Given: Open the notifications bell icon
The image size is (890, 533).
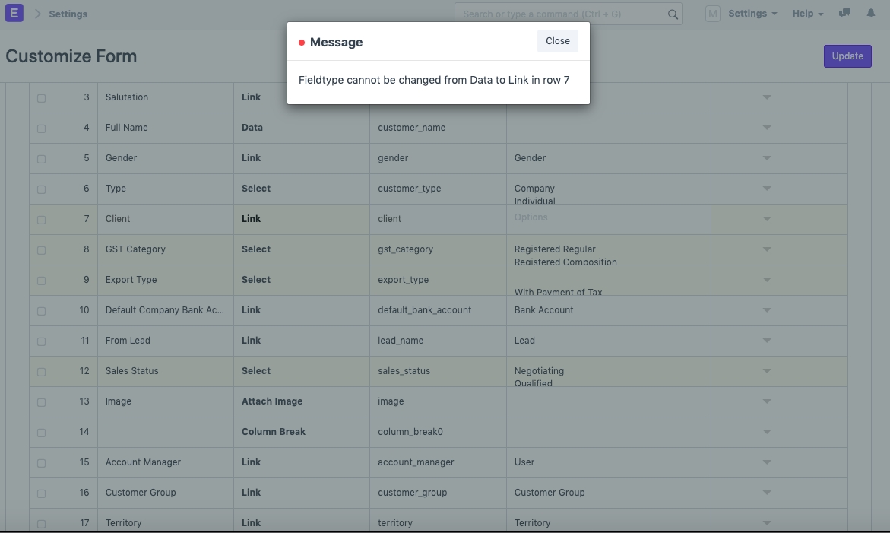Looking at the screenshot, I should coord(871,14).
